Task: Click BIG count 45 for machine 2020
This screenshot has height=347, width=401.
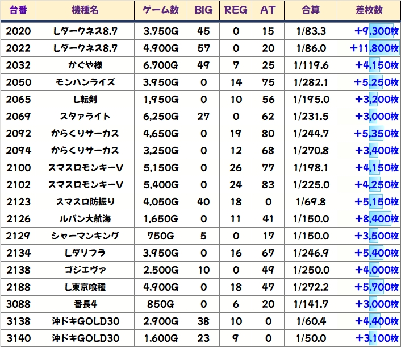Action: click(x=203, y=31)
